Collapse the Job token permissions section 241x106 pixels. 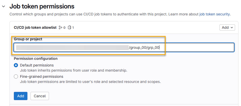click(x=3, y=6)
